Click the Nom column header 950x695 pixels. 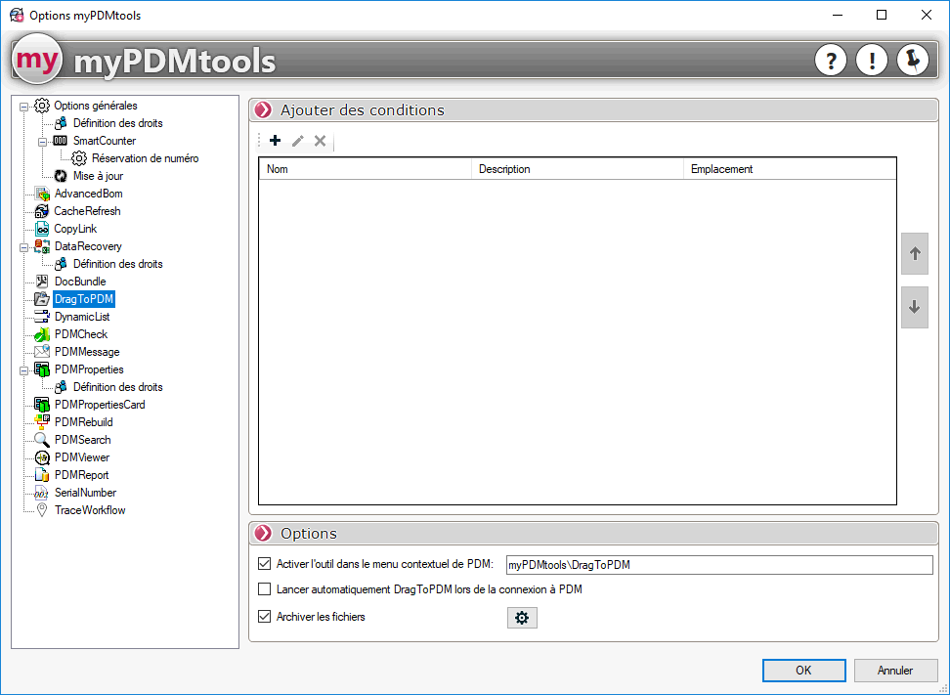364,169
